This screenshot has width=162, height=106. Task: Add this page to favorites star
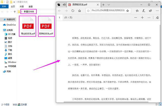click(128, 11)
